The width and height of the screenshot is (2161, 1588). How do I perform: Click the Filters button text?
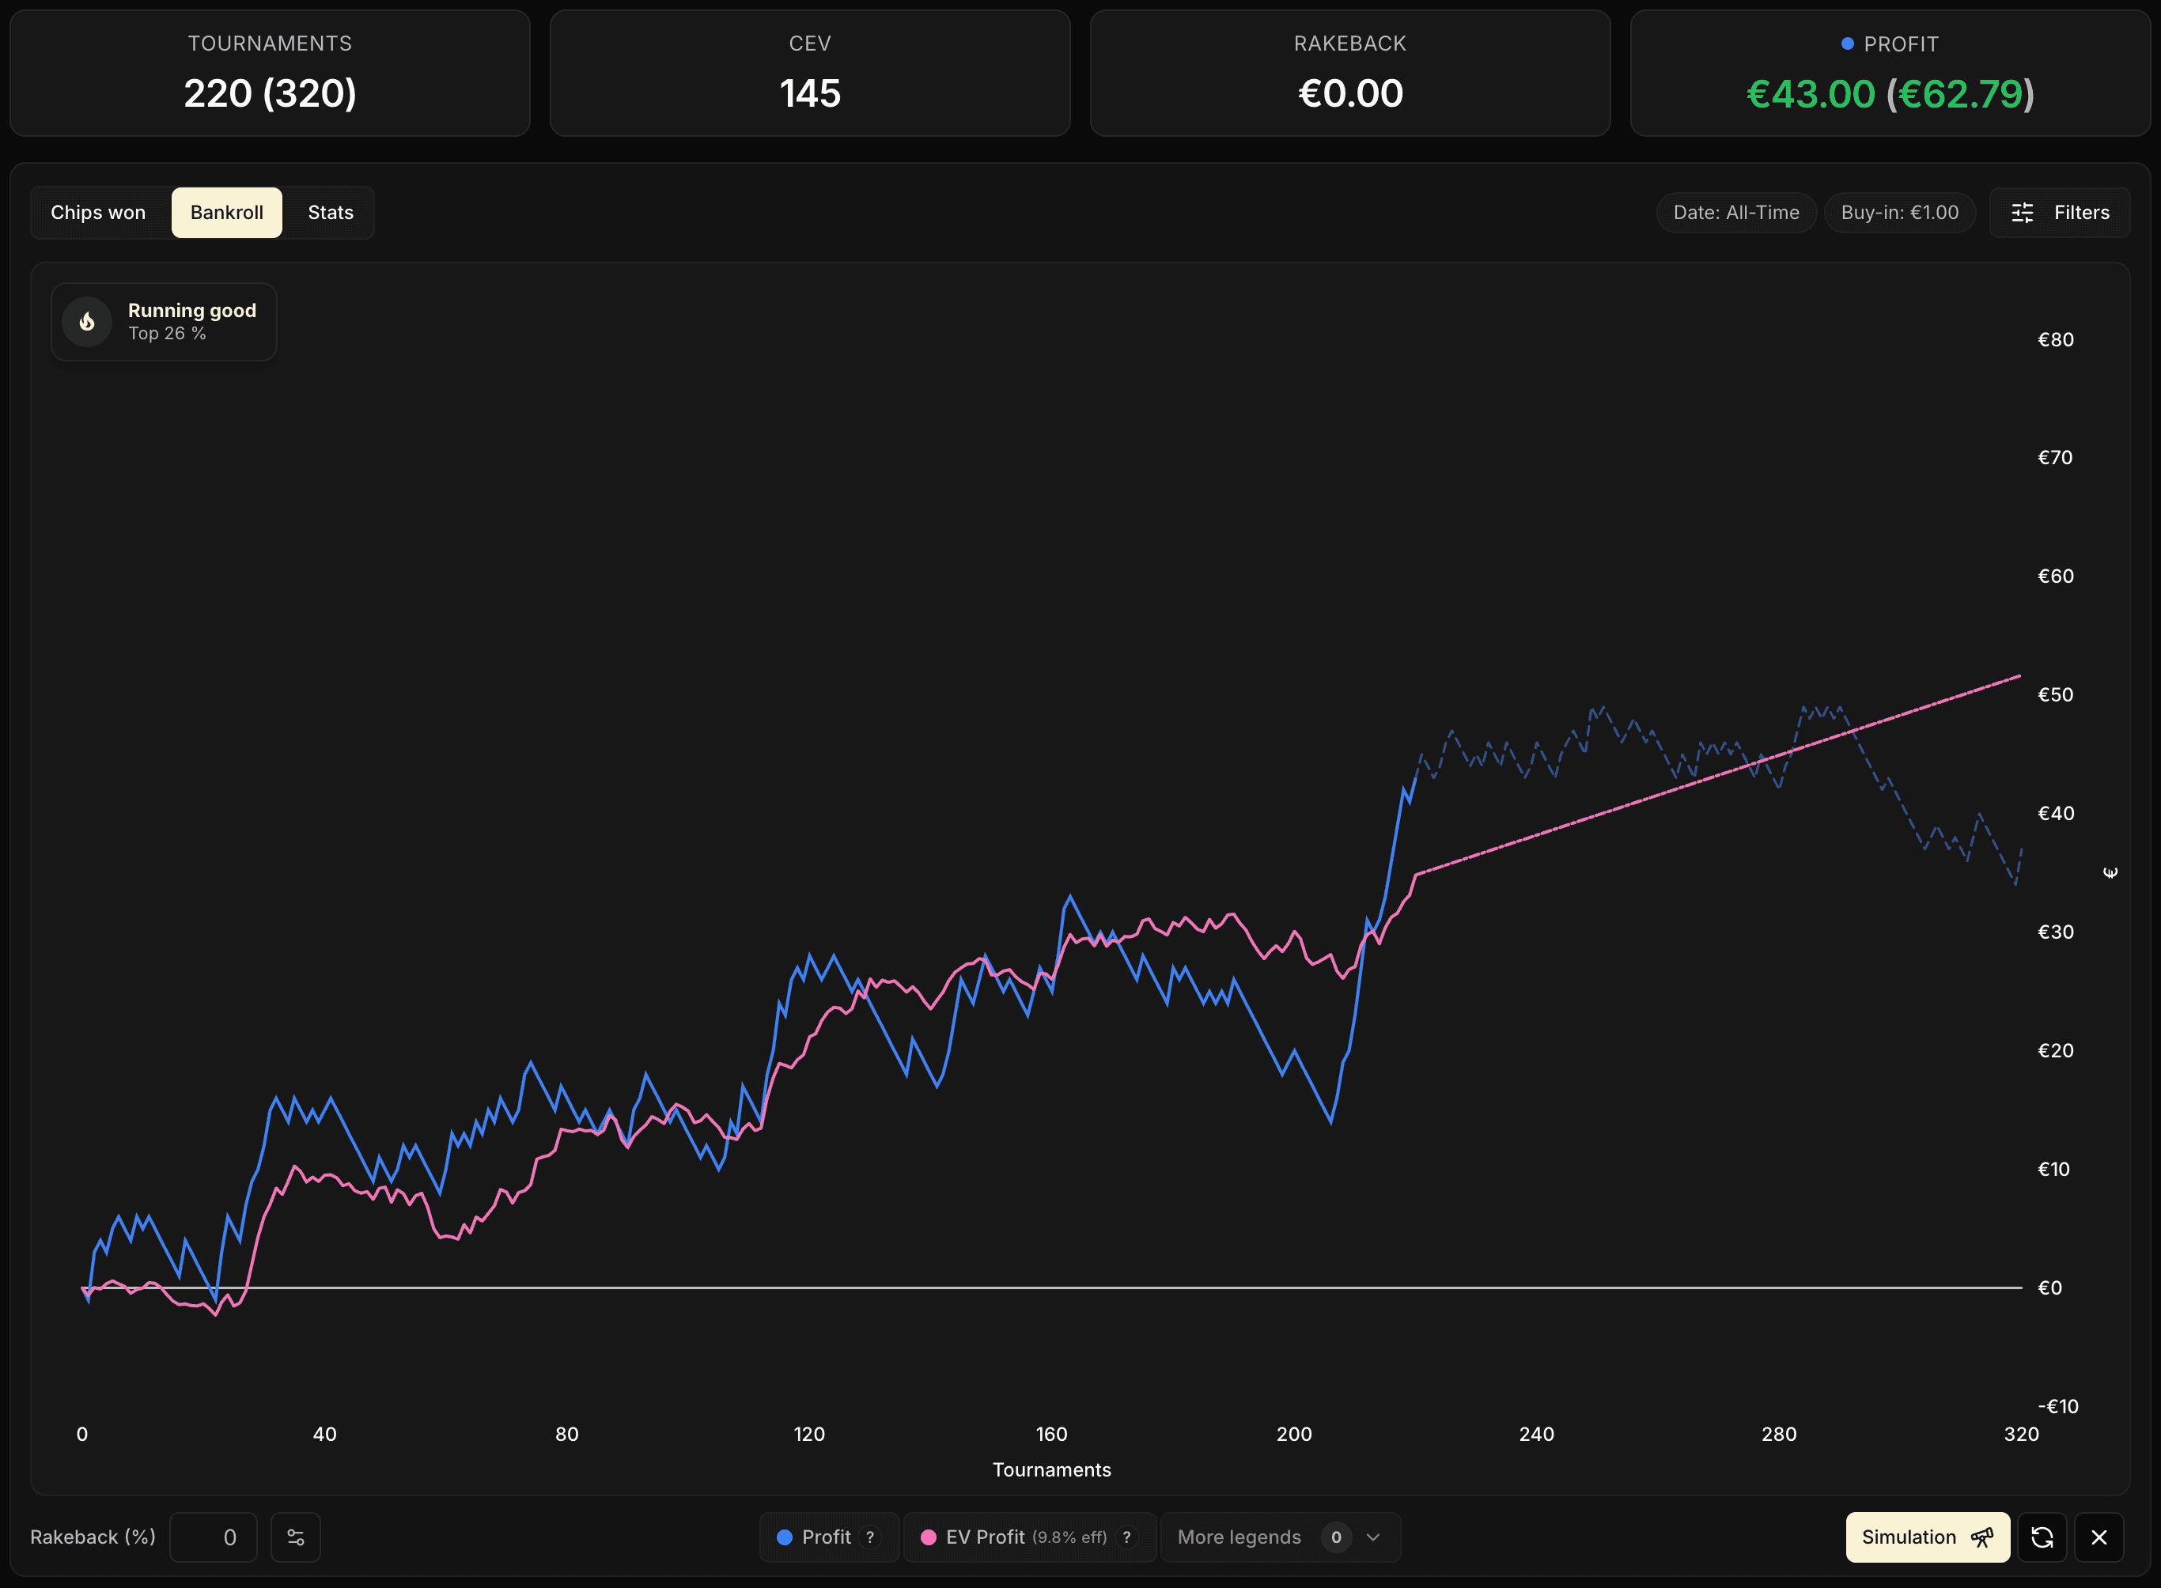2081,213
